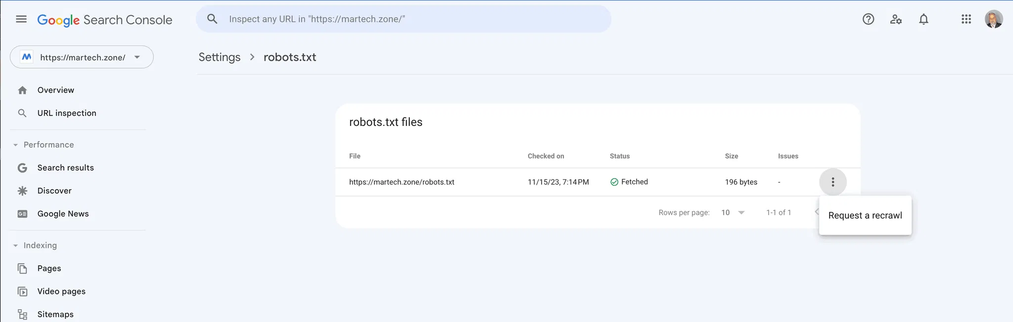Open the Rows per page dropdown
This screenshot has height=322, width=1013.
[733, 213]
